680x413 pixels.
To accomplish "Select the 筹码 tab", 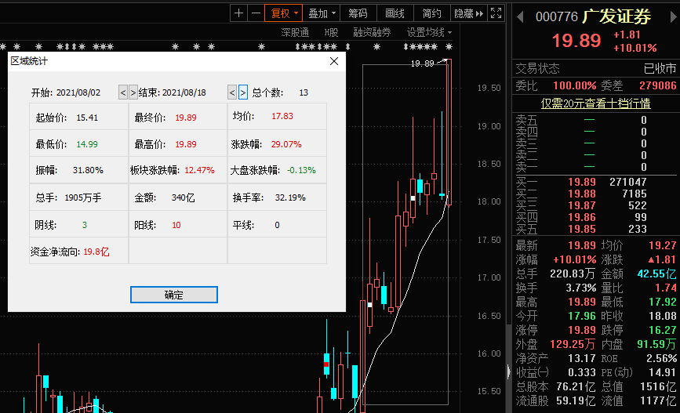I will (358, 13).
